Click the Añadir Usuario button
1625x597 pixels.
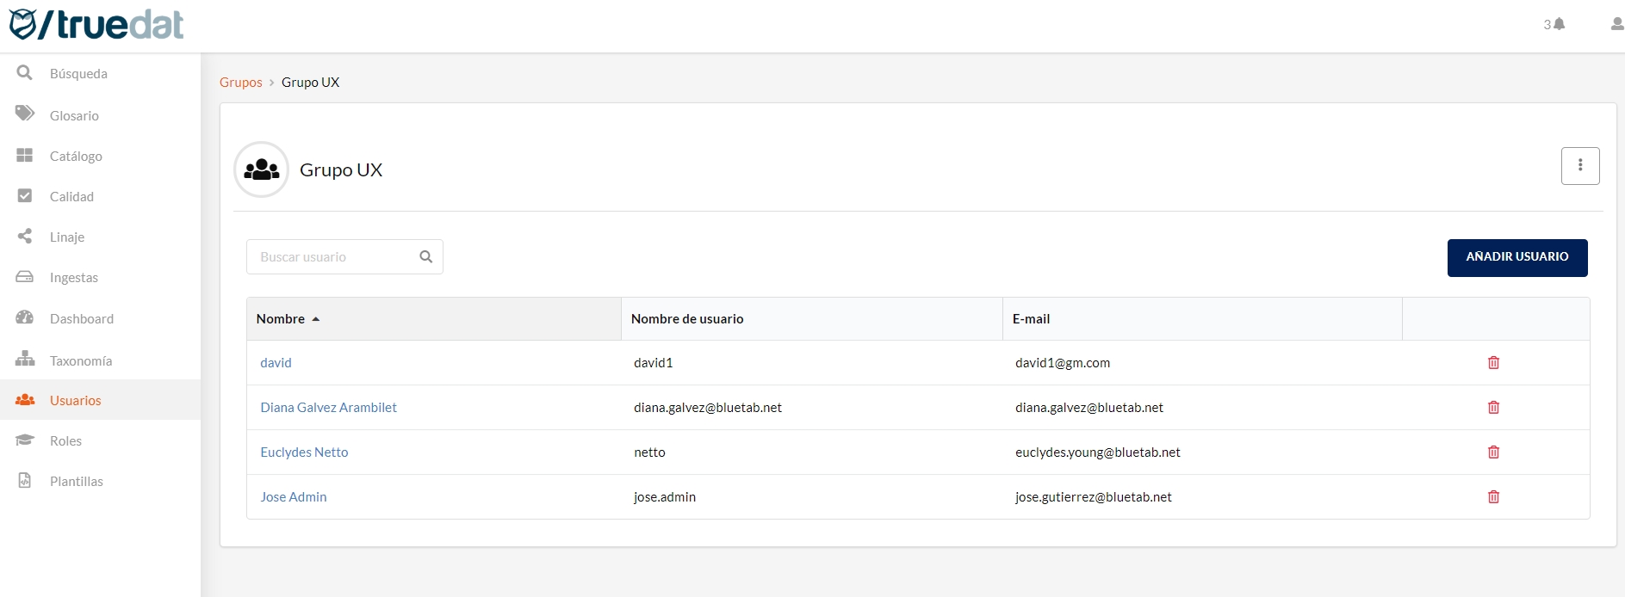(1516, 257)
